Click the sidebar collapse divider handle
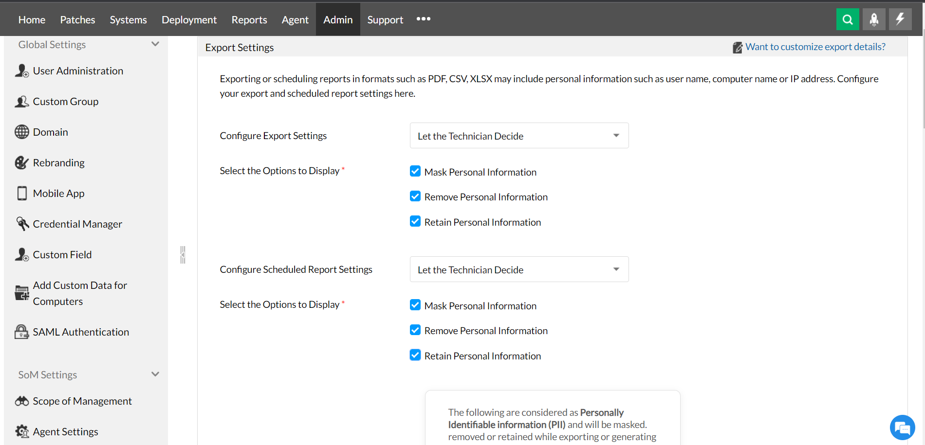 [x=183, y=255]
